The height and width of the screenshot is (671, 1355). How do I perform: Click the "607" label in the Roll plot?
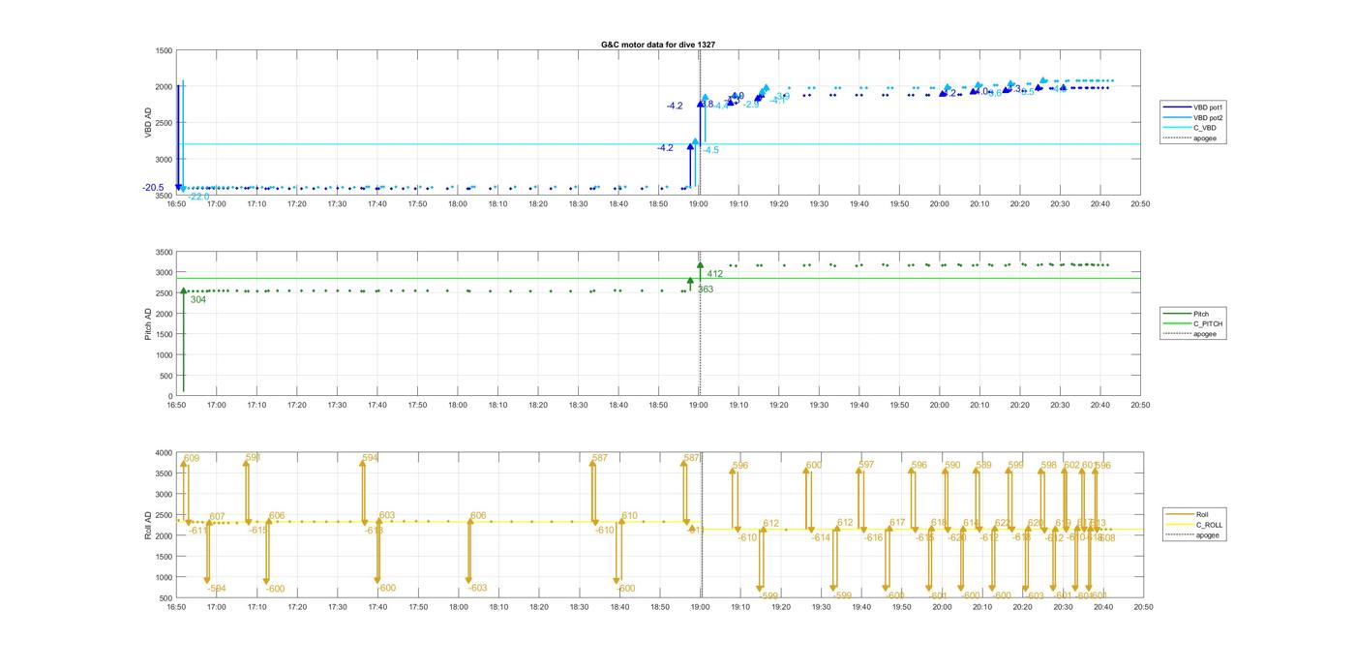tap(217, 516)
